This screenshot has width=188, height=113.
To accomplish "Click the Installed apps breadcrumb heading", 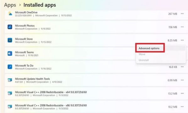I will click(x=40, y=5).
